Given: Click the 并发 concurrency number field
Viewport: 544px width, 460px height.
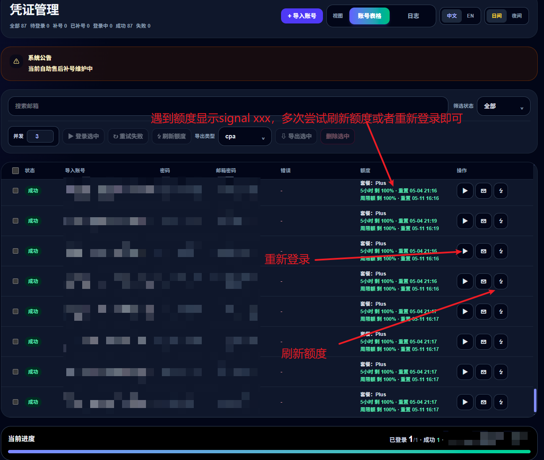Looking at the screenshot, I should pos(40,136).
